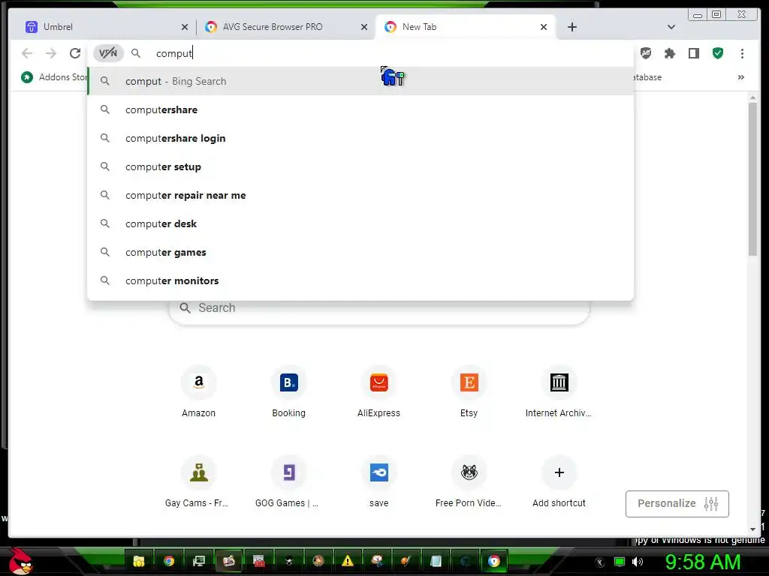The image size is (769, 576).
Task: Open the Personalize button
Action: (677, 503)
